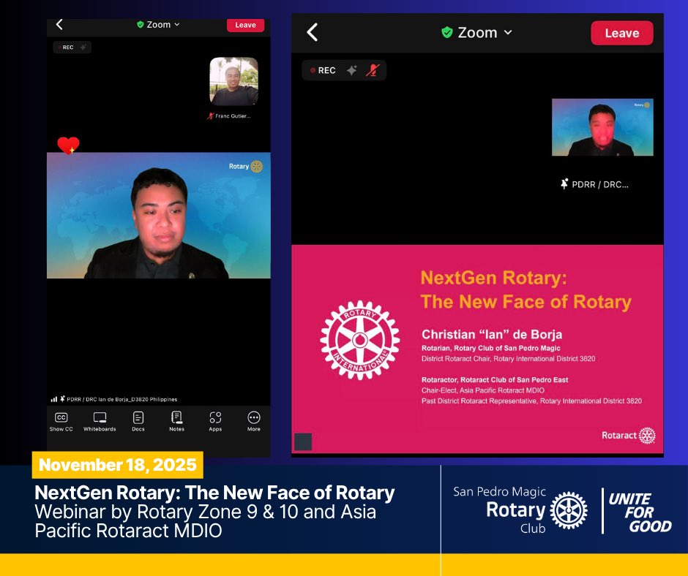
Task: Click 'Christian "Ian" de Borja' on slide
Action: [x=492, y=335]
